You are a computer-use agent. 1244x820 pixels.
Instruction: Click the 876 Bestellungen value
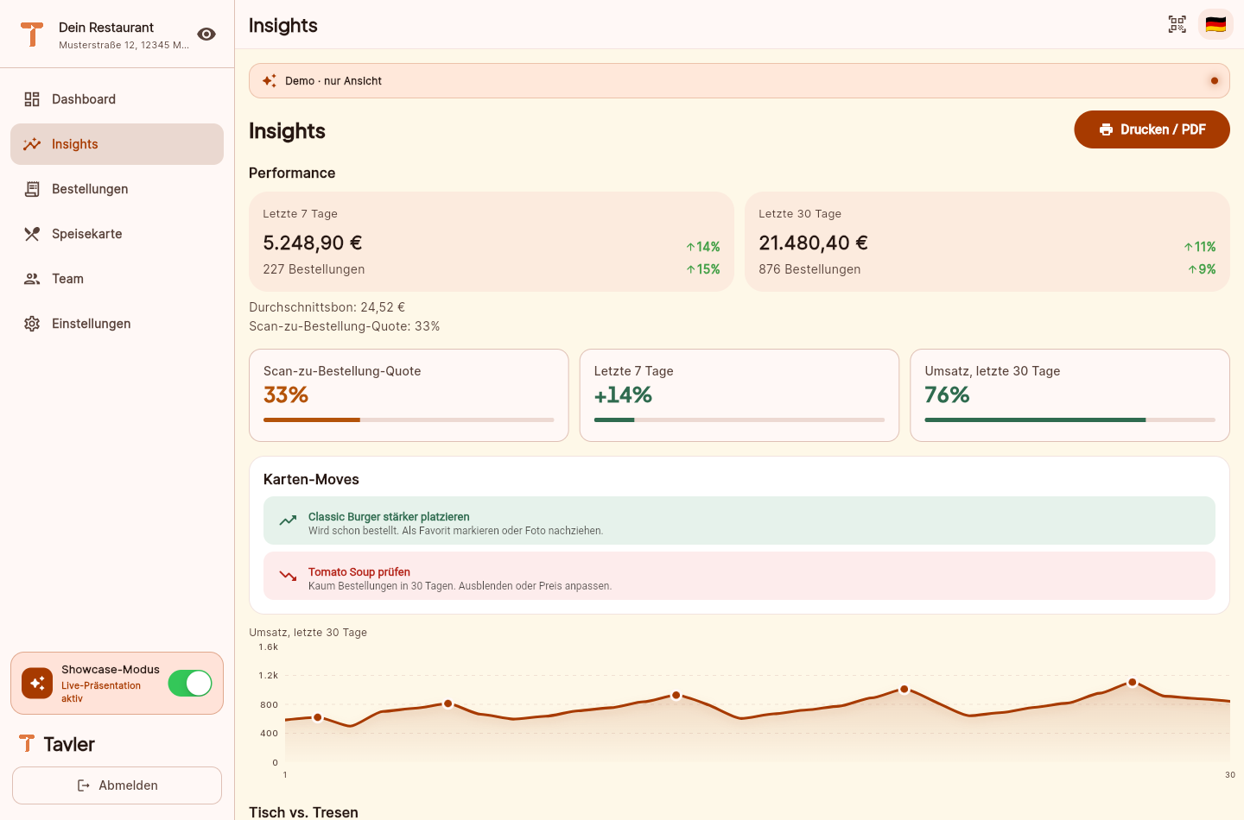coord(809,269)
